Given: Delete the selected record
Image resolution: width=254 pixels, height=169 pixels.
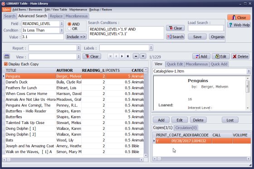Looking at the screenshot, I should click(240, 56).
